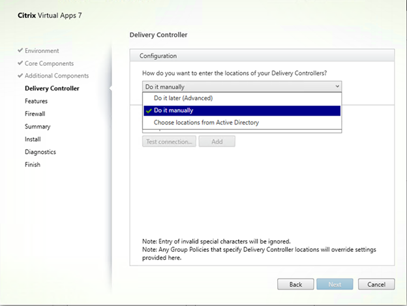
Task: Pick Choose locations from Active Directory
Action: coord(242,123)
